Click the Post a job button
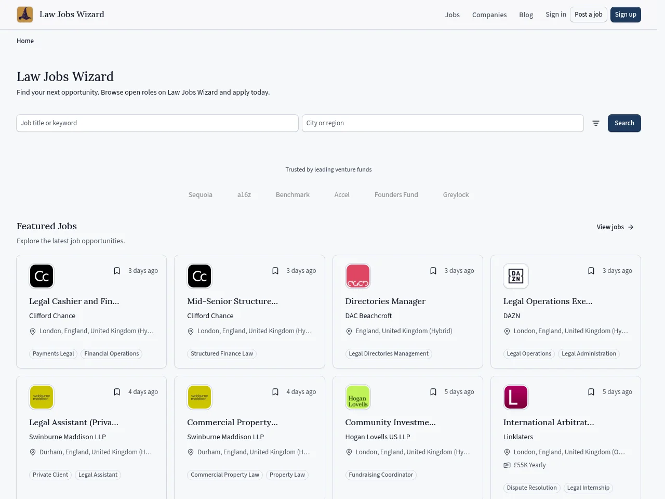This screenshot has height=499, width=665. coord(589,15)
